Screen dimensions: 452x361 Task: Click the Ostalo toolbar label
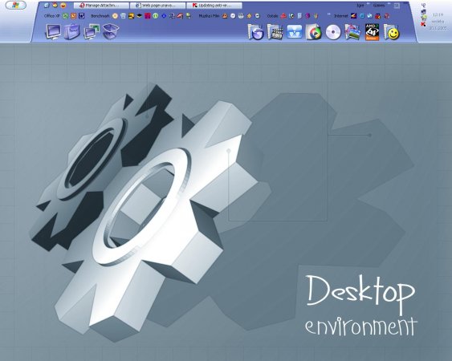point(272,16)
